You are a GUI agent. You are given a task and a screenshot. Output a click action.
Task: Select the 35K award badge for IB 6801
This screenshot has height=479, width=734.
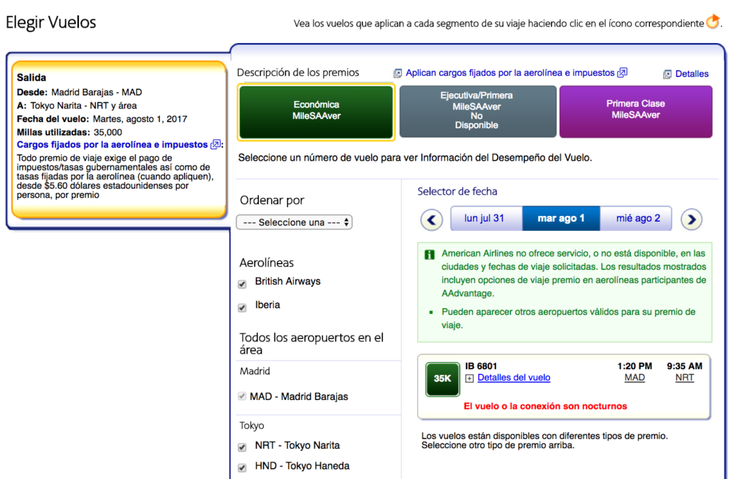point(442,379)
